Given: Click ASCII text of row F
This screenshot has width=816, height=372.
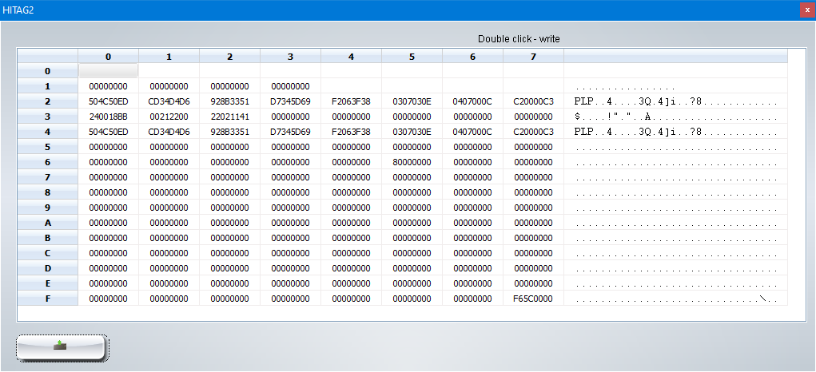Looking at the screenshot, I should coord(676,299).
